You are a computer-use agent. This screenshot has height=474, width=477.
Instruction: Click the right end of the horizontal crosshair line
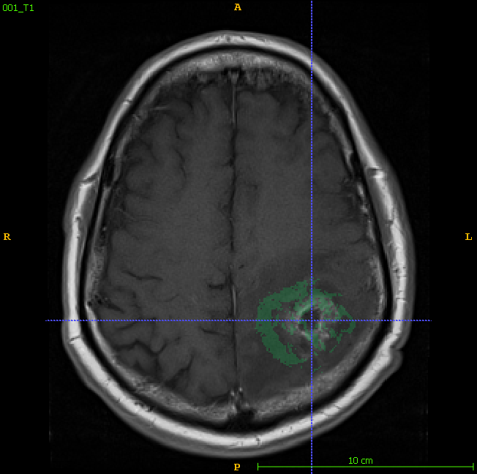tap(430, 320)
